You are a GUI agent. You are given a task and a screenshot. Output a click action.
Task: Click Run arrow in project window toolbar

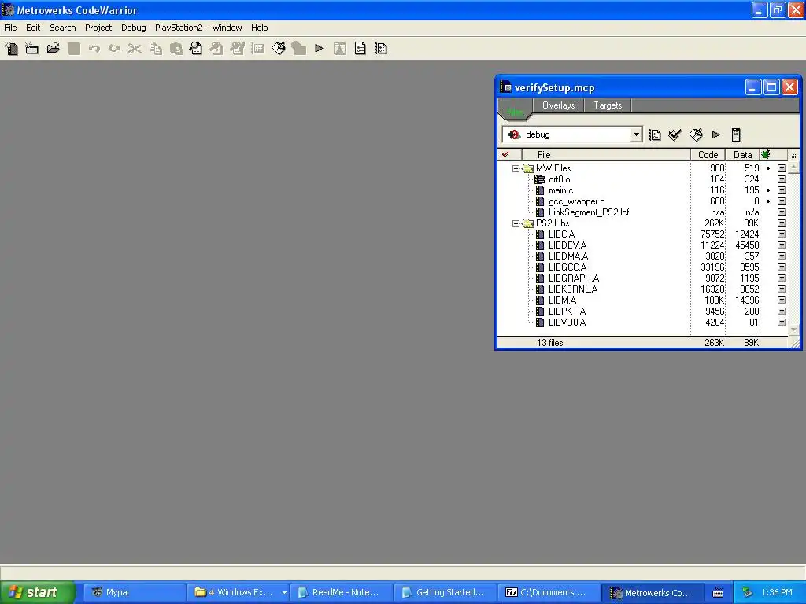point(715,134)
